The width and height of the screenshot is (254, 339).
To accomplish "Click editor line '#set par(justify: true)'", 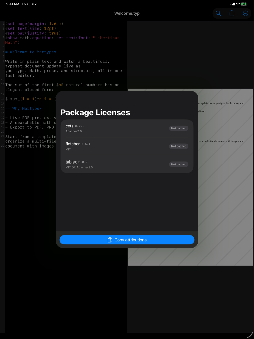I will 33,33.
